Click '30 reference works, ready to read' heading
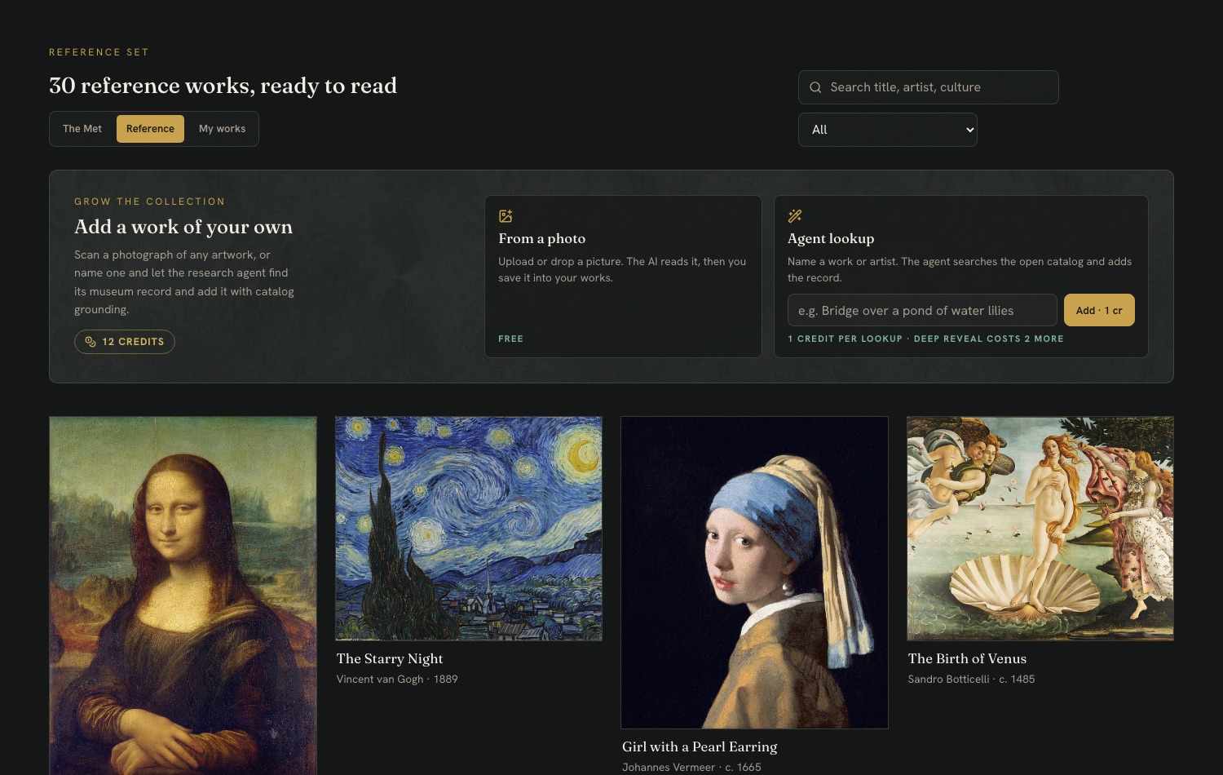Viewport: 1223px width, 775px height. [x=223, y=86]
